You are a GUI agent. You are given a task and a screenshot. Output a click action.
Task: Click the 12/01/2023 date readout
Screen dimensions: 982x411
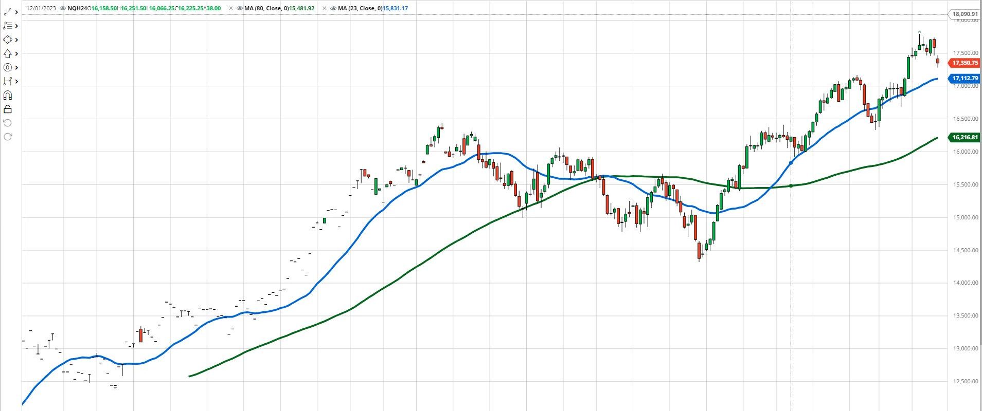pyautogui.click(x=41, y=8)
